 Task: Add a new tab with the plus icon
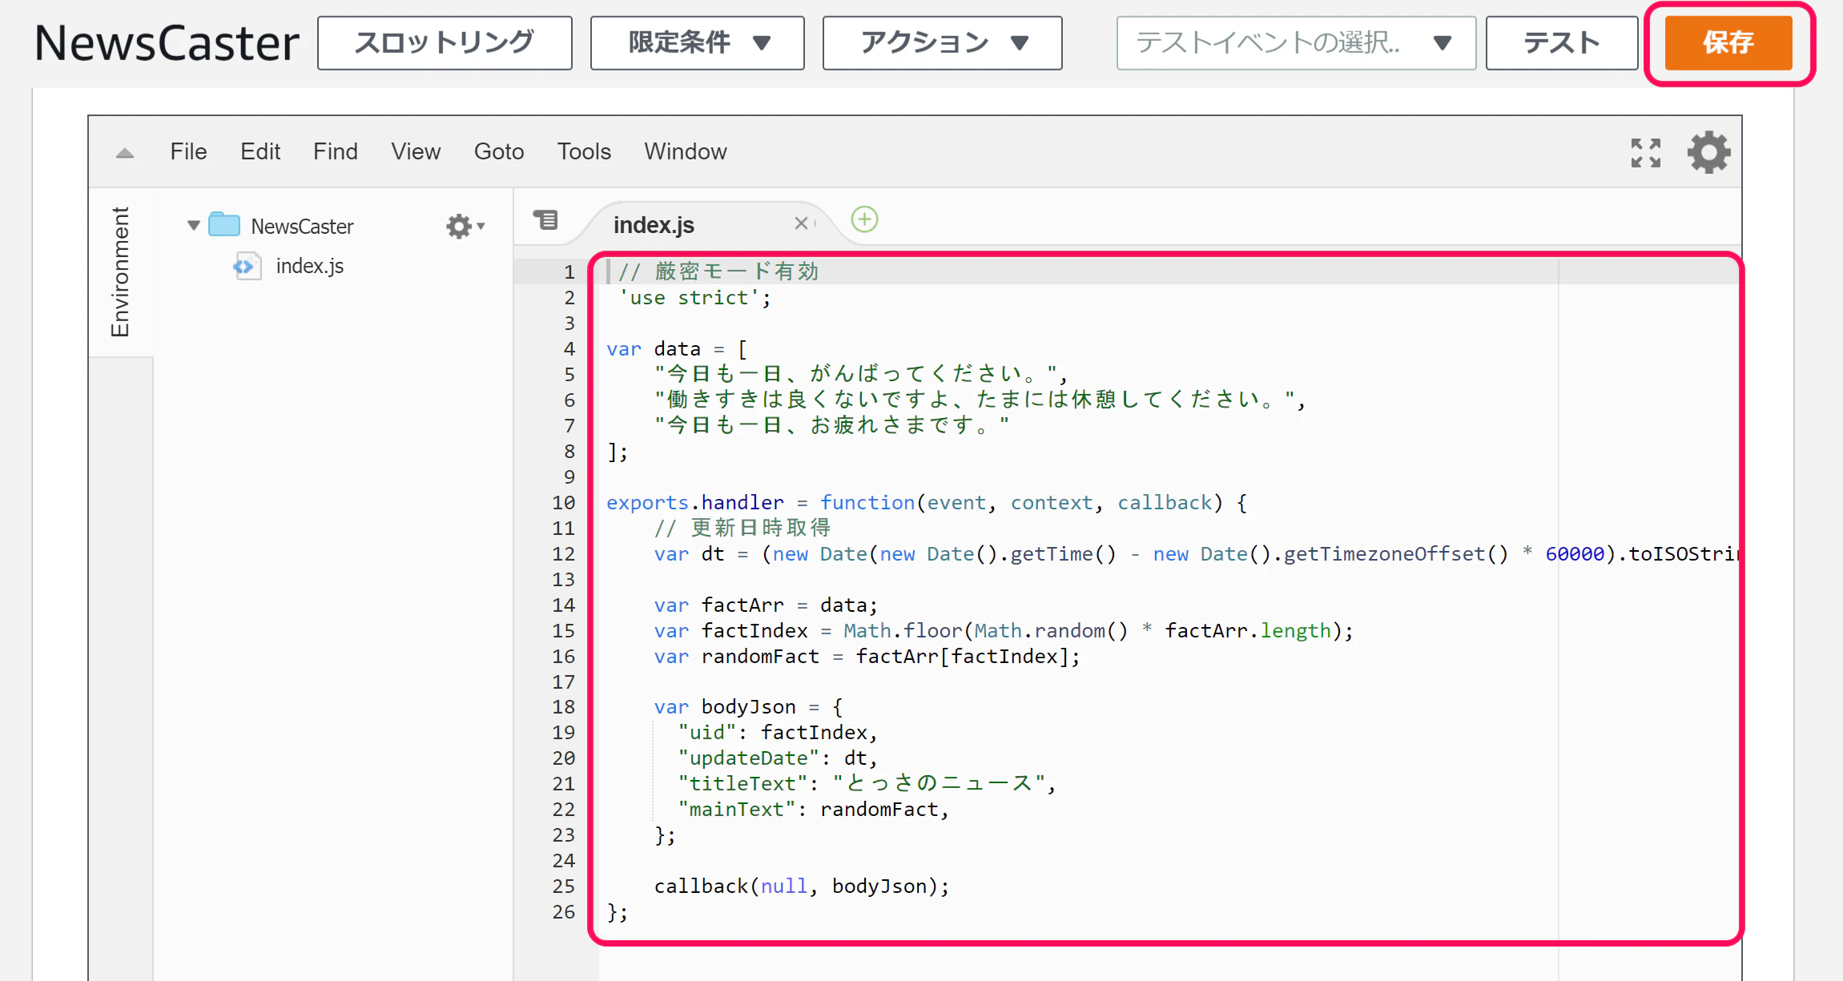[x=864, y=219]
